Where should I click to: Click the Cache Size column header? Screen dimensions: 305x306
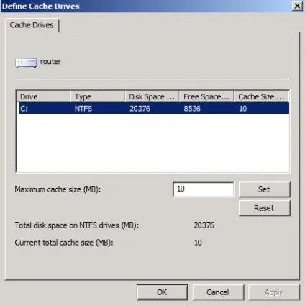pos(261,96)
